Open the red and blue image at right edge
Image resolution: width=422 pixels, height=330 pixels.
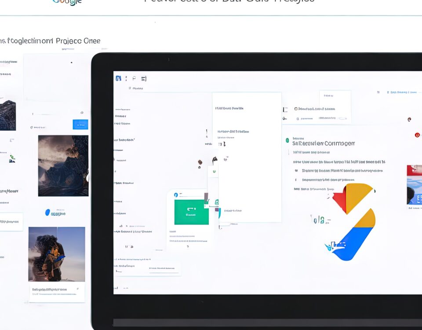pos(414,185)
